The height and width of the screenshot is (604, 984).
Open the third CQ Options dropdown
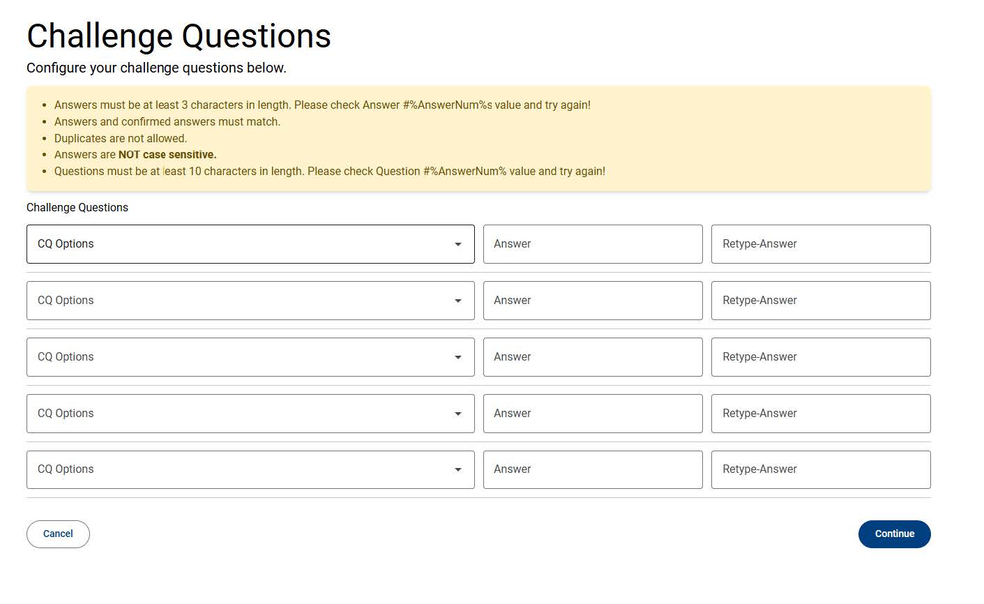250,356
